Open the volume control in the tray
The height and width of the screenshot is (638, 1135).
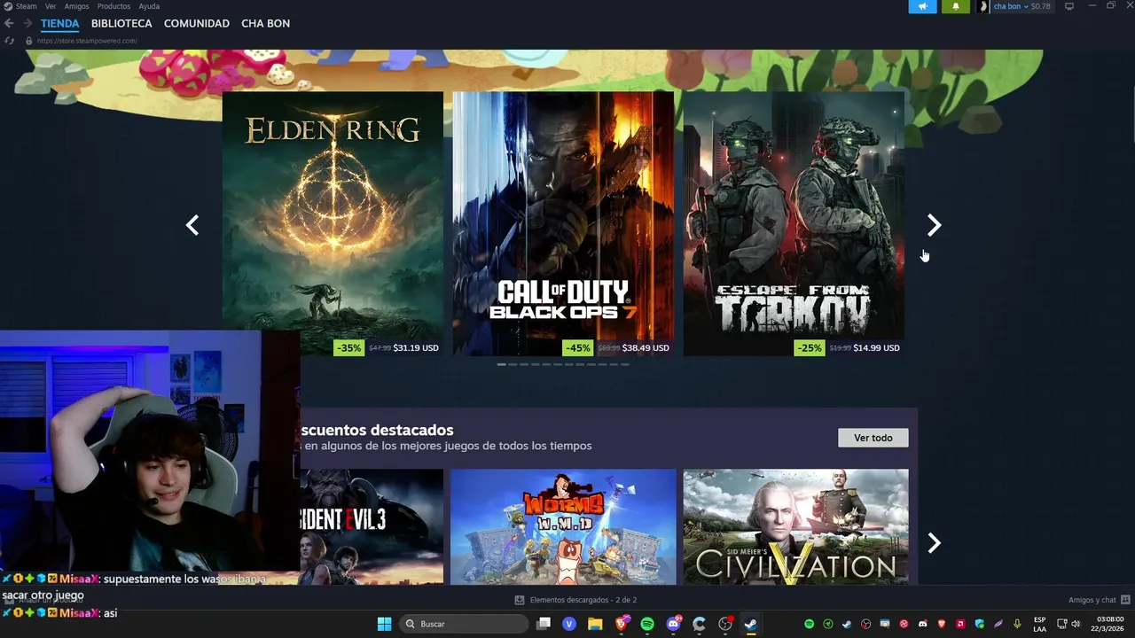click(1076, 624)
